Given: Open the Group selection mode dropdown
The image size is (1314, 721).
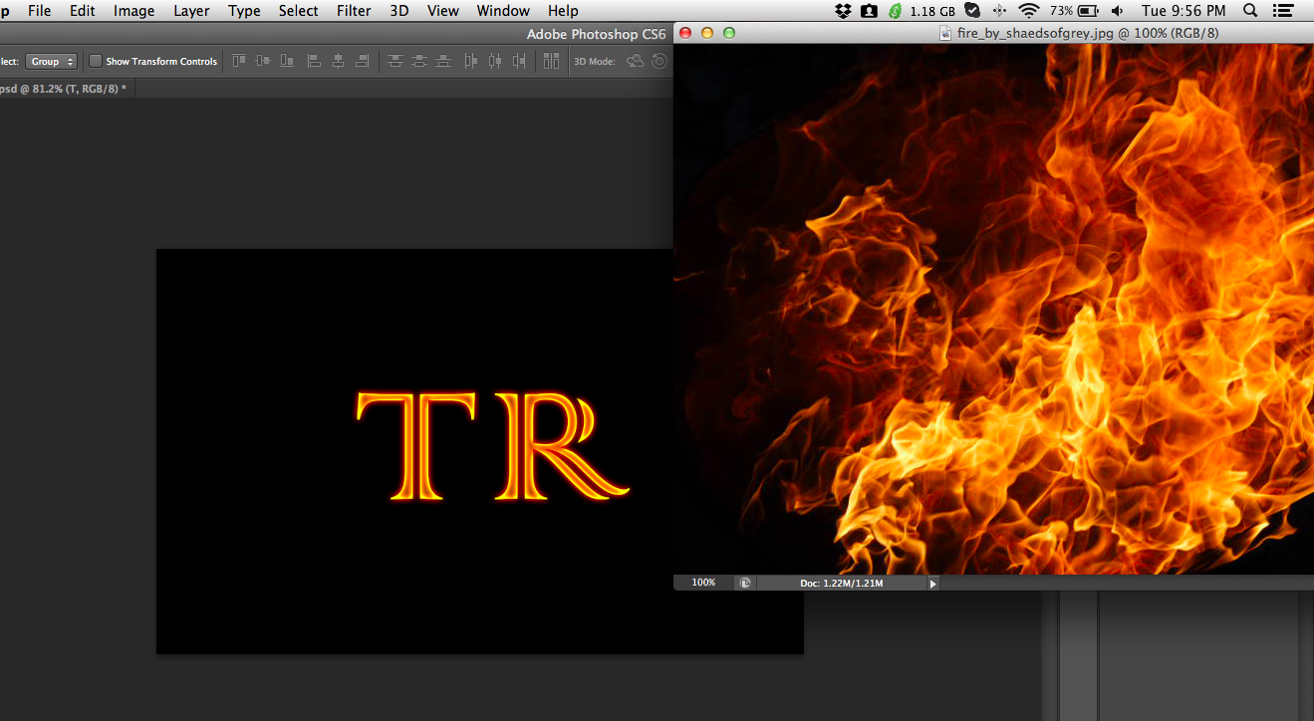Looking at the screenshot, I should [51, 61].
